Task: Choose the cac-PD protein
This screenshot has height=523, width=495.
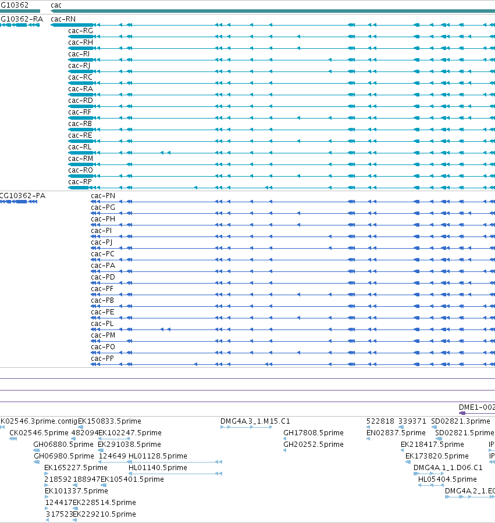Action: (103, 278)
